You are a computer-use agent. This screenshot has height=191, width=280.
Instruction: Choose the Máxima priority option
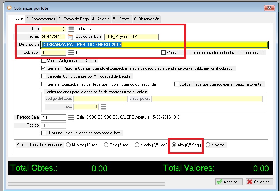point(208,145)
